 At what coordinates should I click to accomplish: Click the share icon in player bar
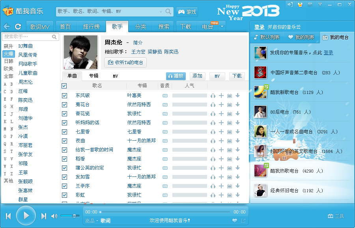(x=243, y=221)
